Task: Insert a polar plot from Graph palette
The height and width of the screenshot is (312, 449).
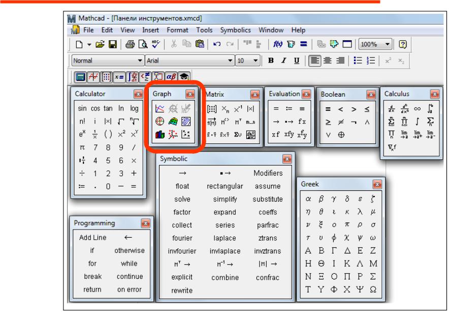Action: click(x=160, y=122)
